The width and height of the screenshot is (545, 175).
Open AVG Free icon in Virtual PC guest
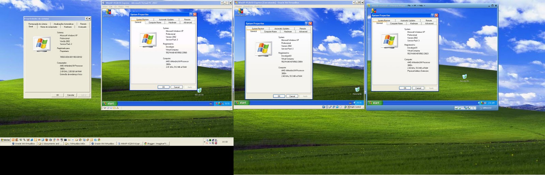[108, 13]
